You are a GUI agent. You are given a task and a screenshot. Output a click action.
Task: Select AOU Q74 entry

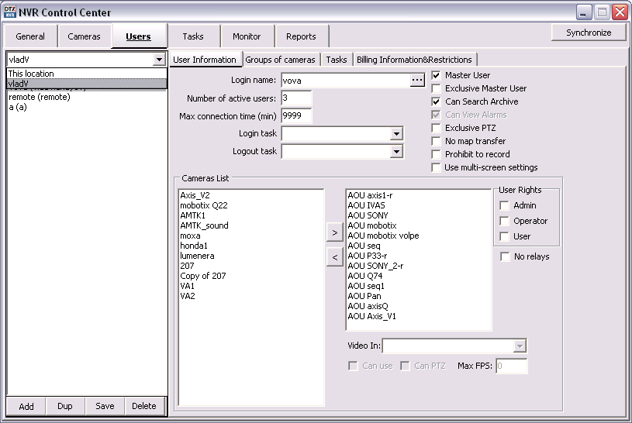(419, 276)
